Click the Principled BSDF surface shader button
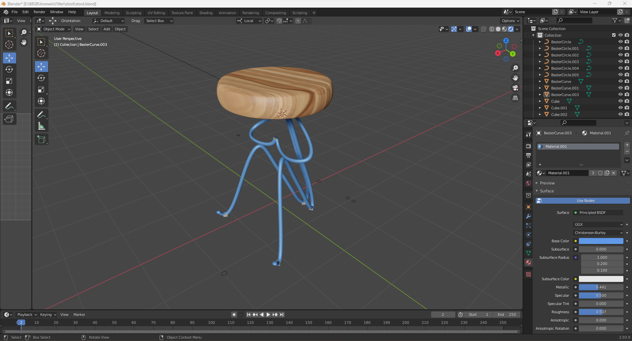The height and width of the screenshot is (341, 632). 598,213
